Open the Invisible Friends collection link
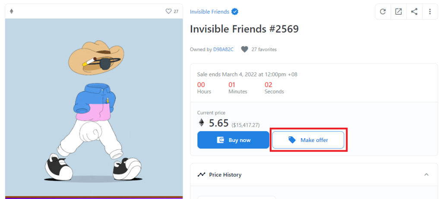The image size is (442, 199). click(x=209, y=12)
